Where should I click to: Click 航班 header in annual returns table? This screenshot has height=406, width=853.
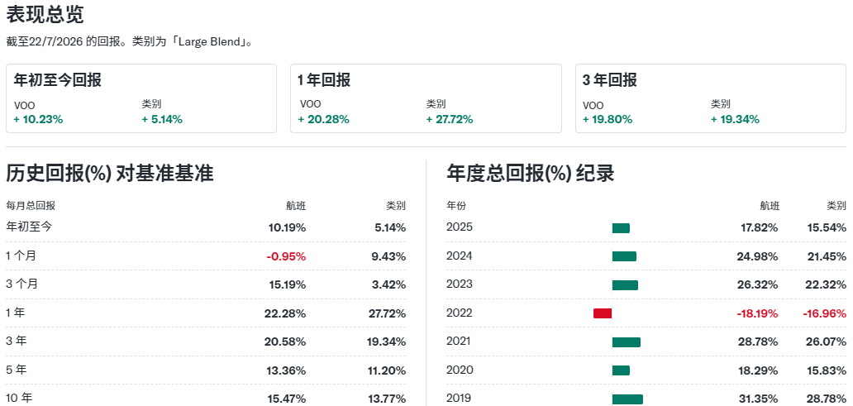770,206
